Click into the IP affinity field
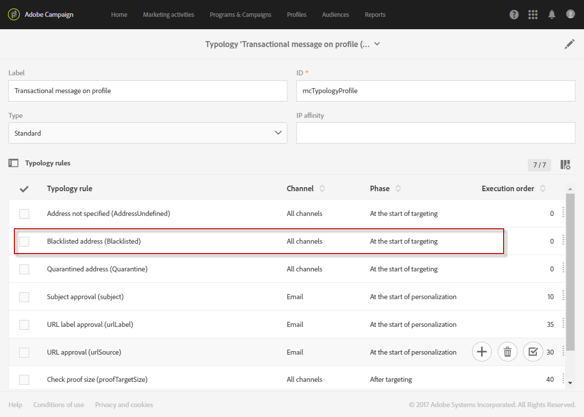584x417 pixels. click(x=436, y=133)
